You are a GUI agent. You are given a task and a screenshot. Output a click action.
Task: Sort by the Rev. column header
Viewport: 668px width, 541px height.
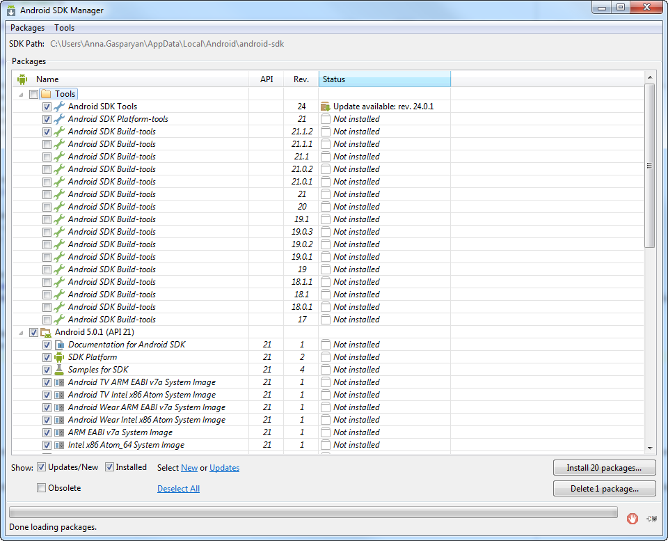(301, 79)
